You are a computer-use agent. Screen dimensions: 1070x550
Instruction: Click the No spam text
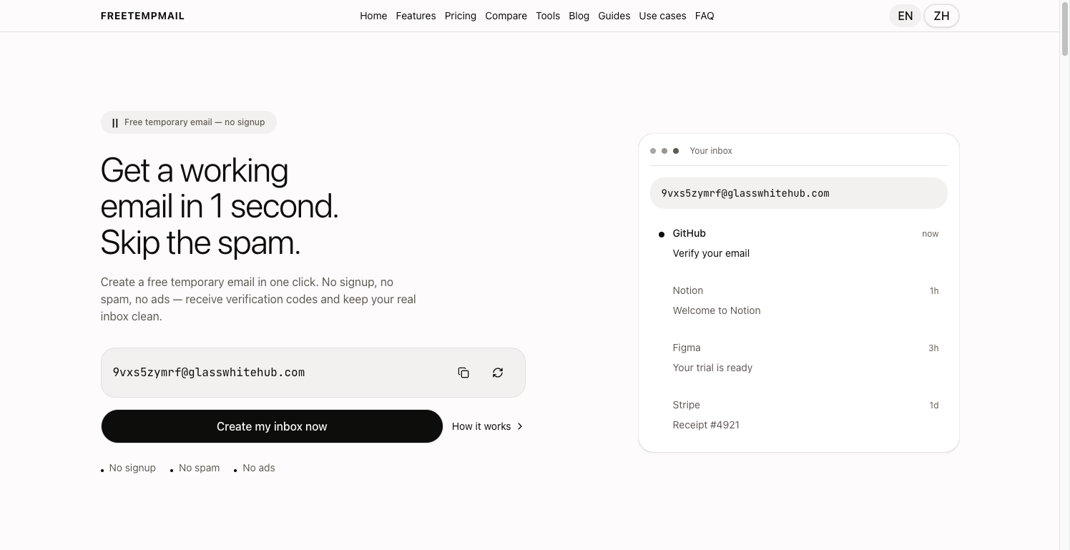coord(199,468)
